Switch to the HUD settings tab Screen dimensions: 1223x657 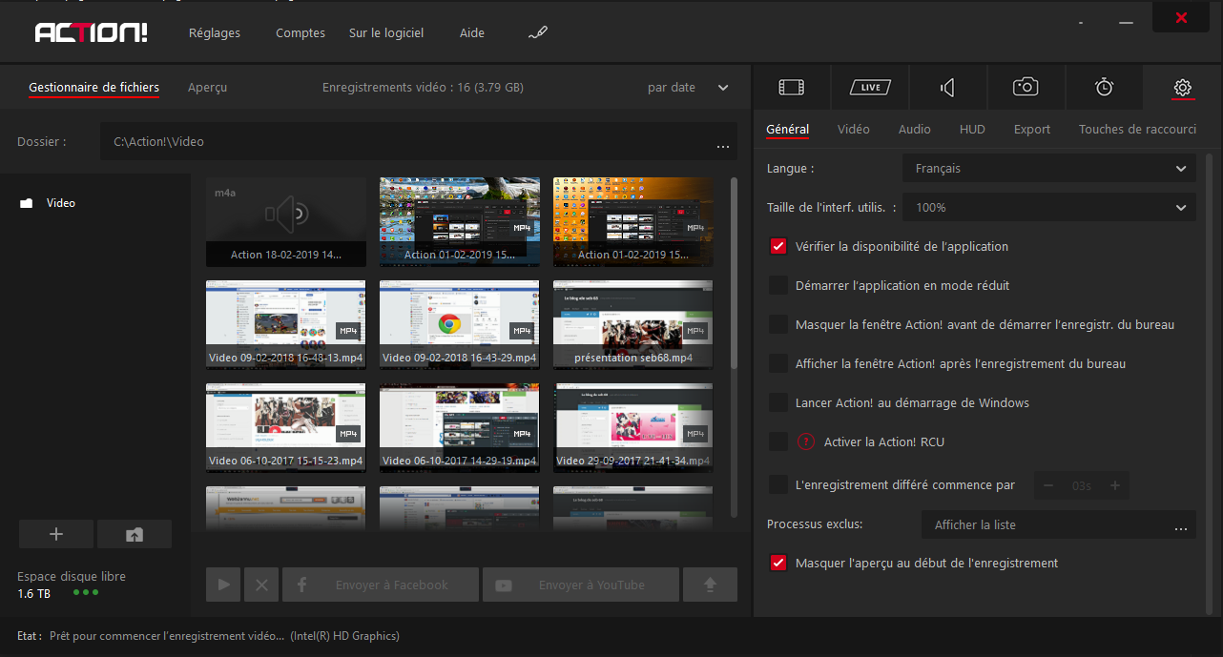pyautogui.click(x=972, y=130)
